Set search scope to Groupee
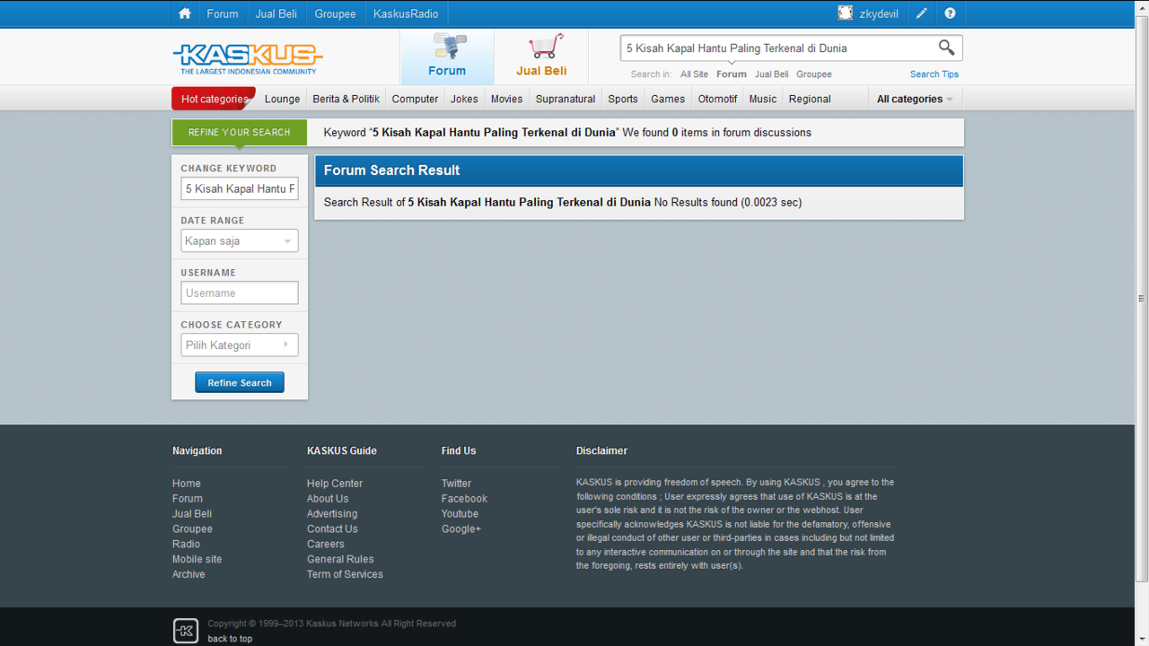Image resolution: width=1149 pixels, height=646 pixels. pos(814,74)
